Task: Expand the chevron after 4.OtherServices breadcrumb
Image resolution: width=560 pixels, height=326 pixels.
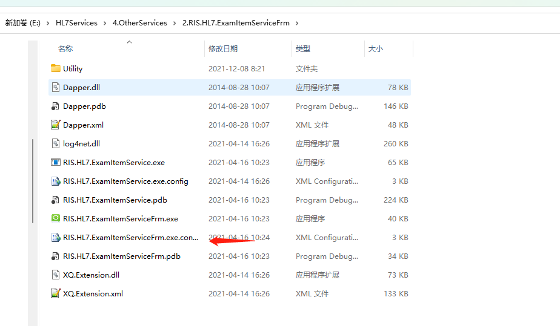Action: pyautogui.click(x=175, y=23)
